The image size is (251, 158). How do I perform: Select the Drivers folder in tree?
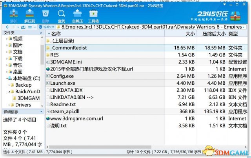click(x=23, y=105)
